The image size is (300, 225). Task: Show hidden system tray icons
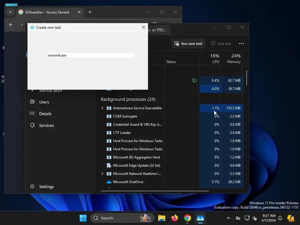pos(229,218)
